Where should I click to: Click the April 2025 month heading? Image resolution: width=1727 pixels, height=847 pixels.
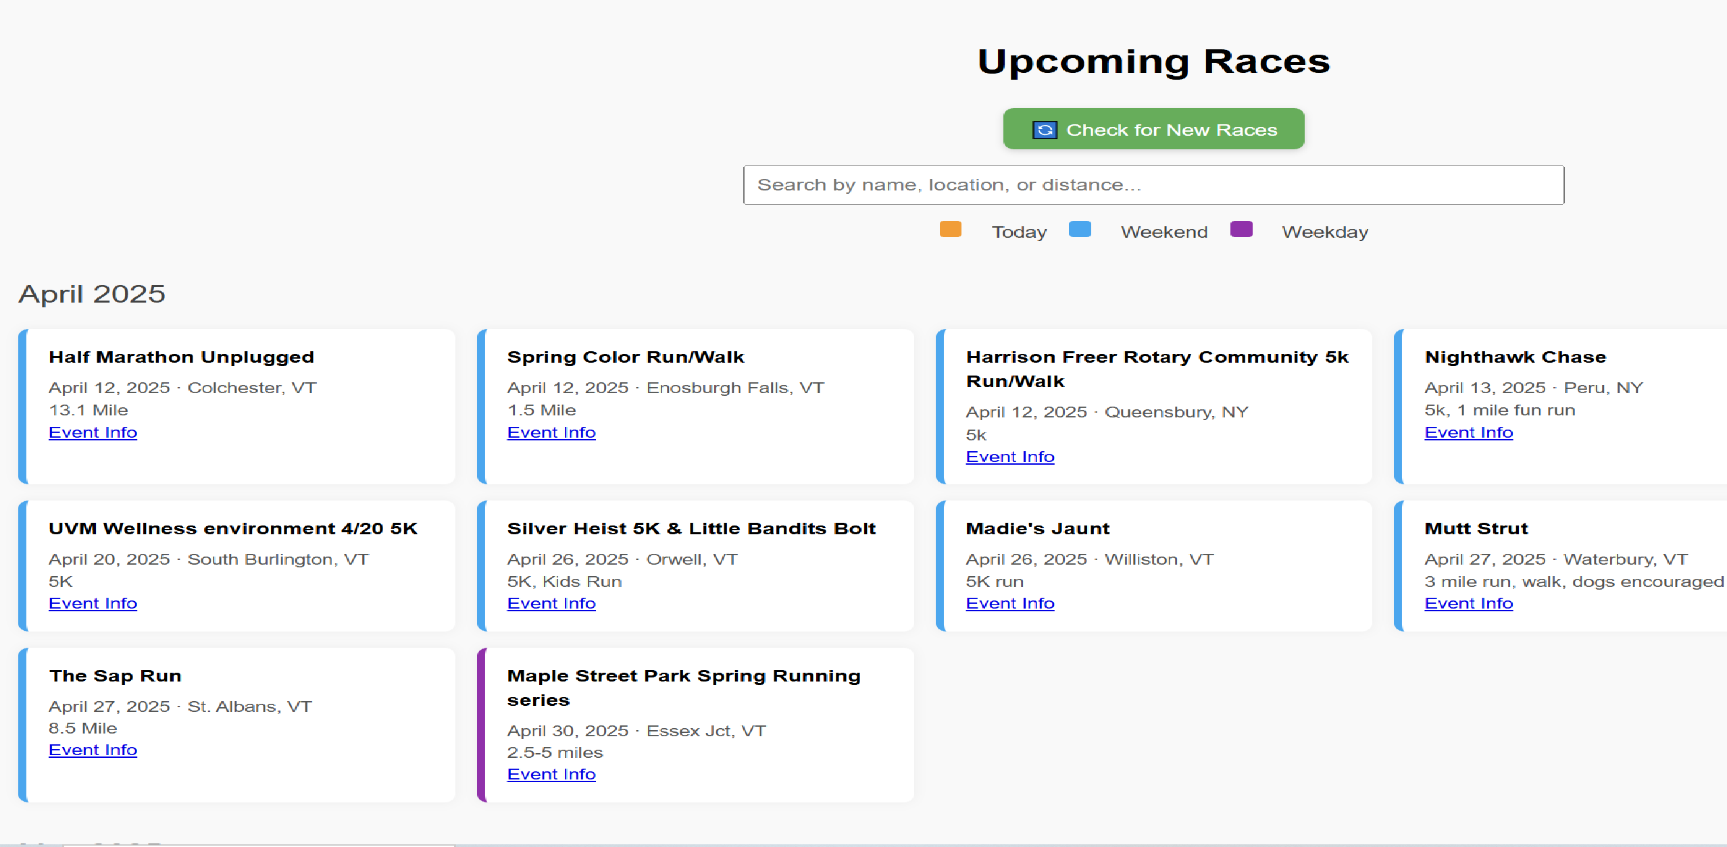pos(92,294)
